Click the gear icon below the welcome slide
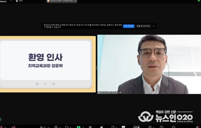This screenshot has width=201, height=128. pyautogui.click(x=53, y=84)
